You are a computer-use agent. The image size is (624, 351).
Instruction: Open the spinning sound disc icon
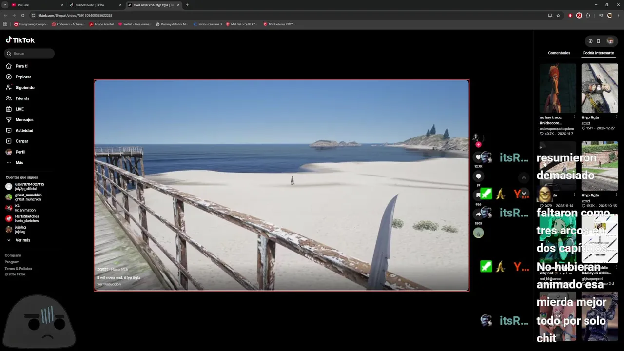[x=478, y=233]
